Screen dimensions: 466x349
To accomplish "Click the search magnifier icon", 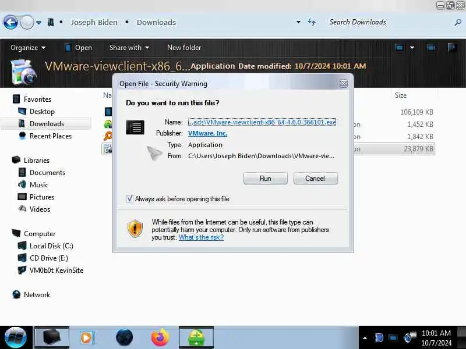I will tap(458, 22).
